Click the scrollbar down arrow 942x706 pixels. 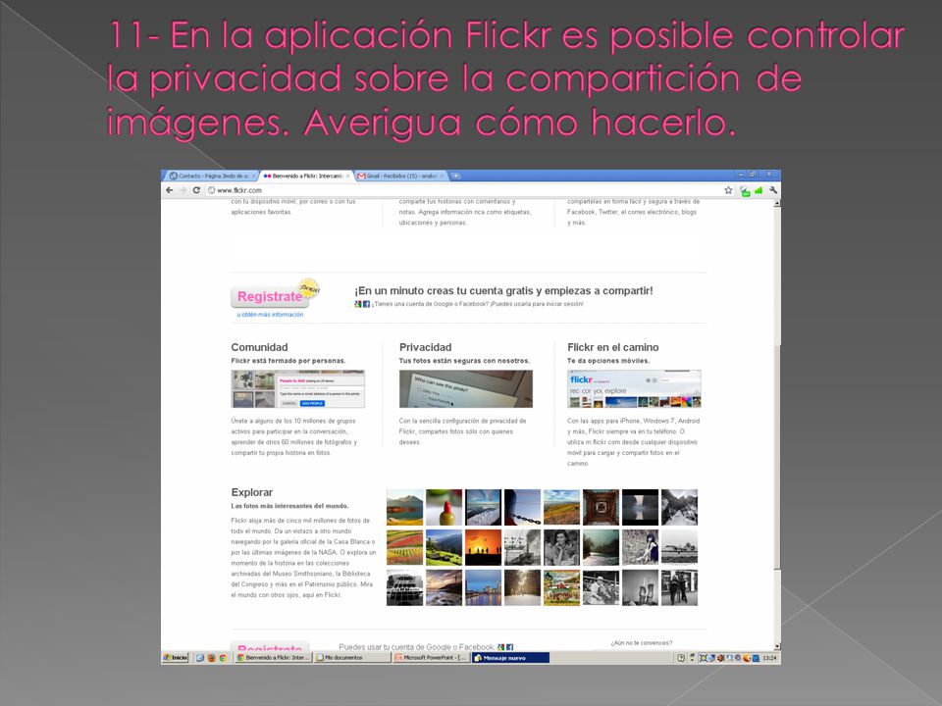tap(777, 646)
